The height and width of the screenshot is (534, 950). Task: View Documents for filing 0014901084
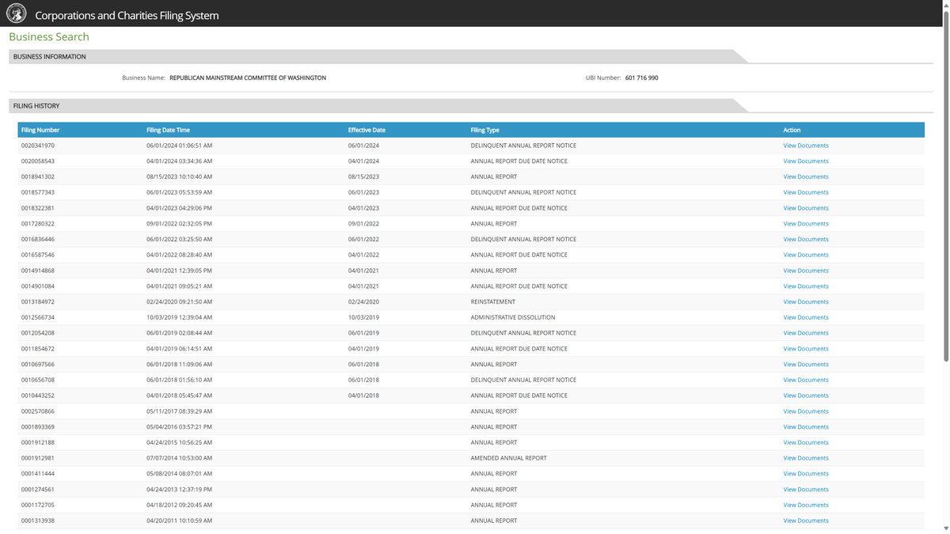click(x=806, y=286)
